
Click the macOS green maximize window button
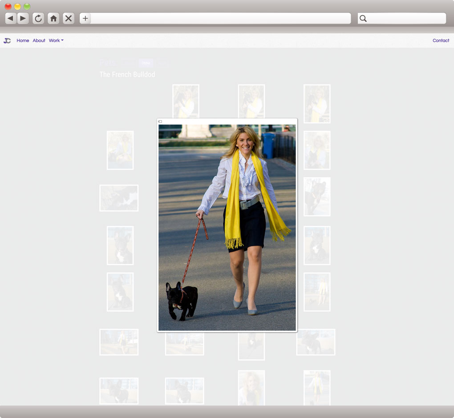(x=27, y=6)
